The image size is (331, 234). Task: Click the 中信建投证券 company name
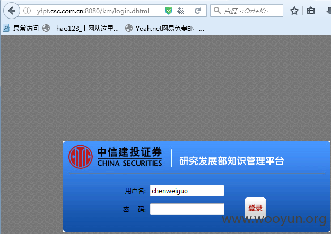[x=129, y=152]
